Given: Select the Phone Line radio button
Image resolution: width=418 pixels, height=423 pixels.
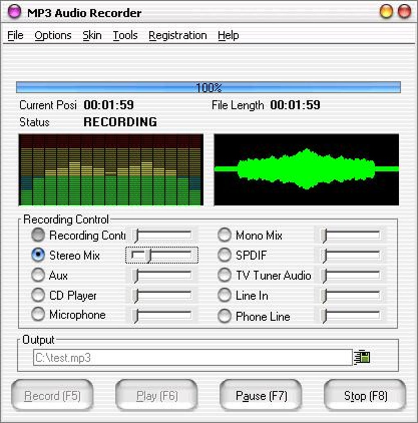Looking at the screenshot, I should pyautogui.click(x=225, y=316).
